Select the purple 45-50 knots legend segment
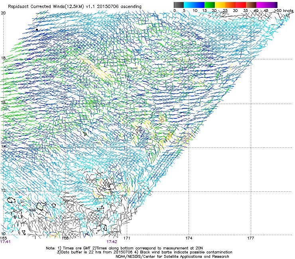Screen dimensions: 295x259 (x=272, y=5)
